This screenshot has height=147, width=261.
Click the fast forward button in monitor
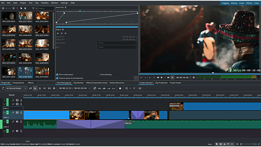click(168, 77)
